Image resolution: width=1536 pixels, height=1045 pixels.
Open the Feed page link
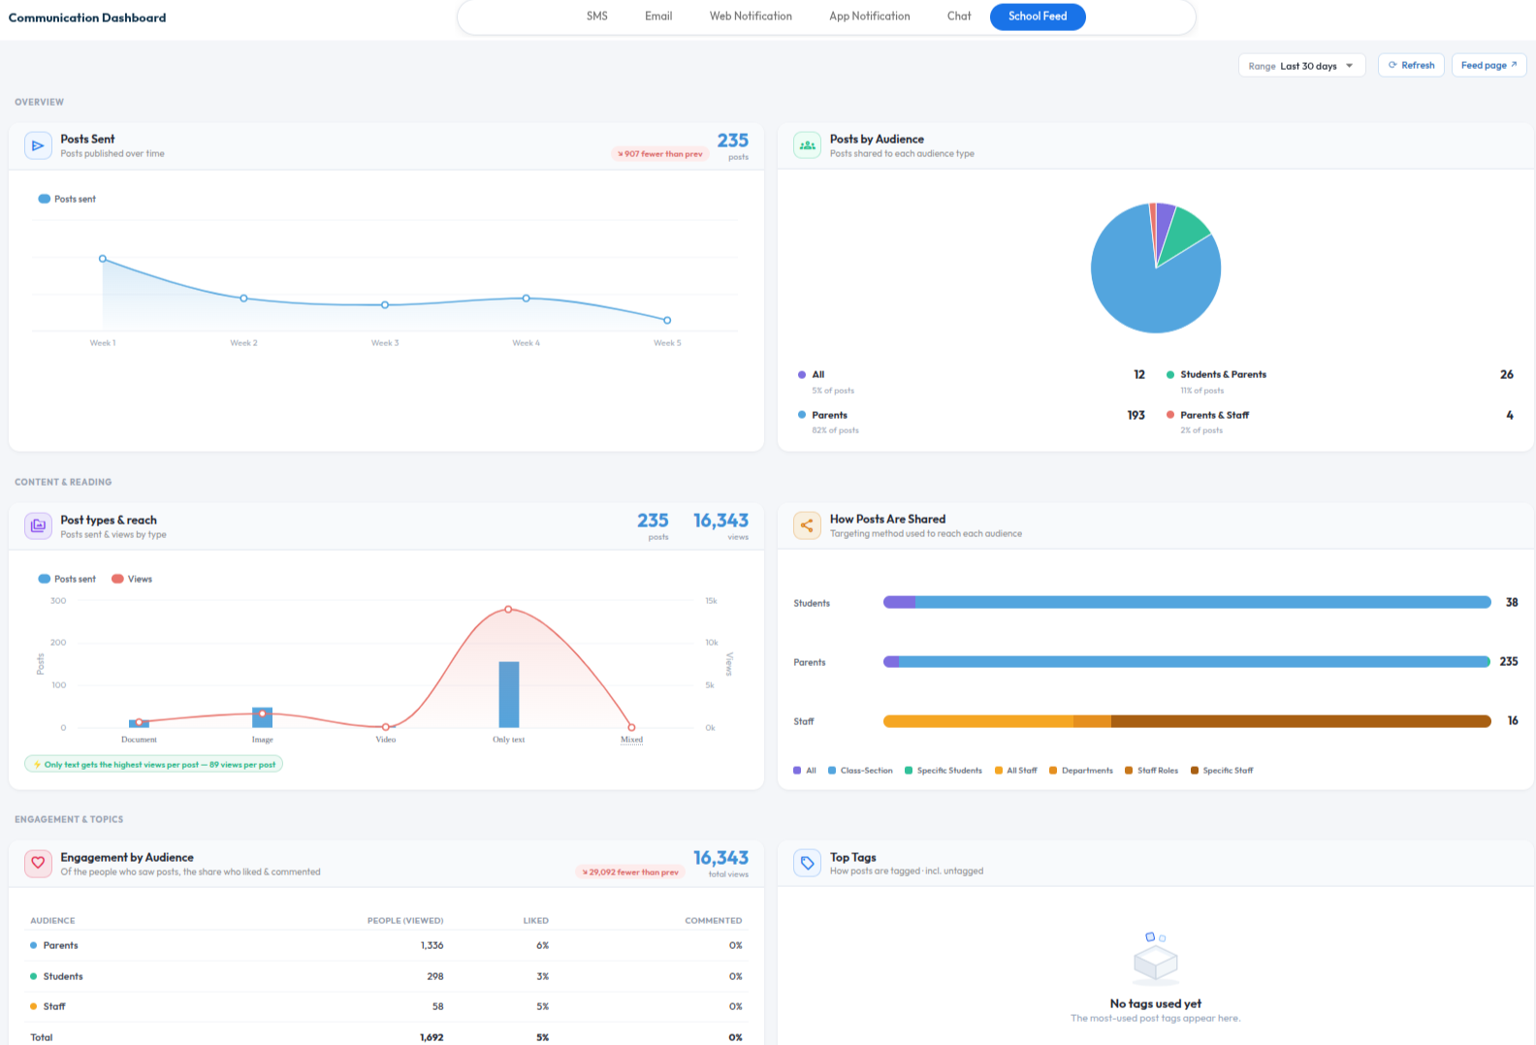point(1488,65)
